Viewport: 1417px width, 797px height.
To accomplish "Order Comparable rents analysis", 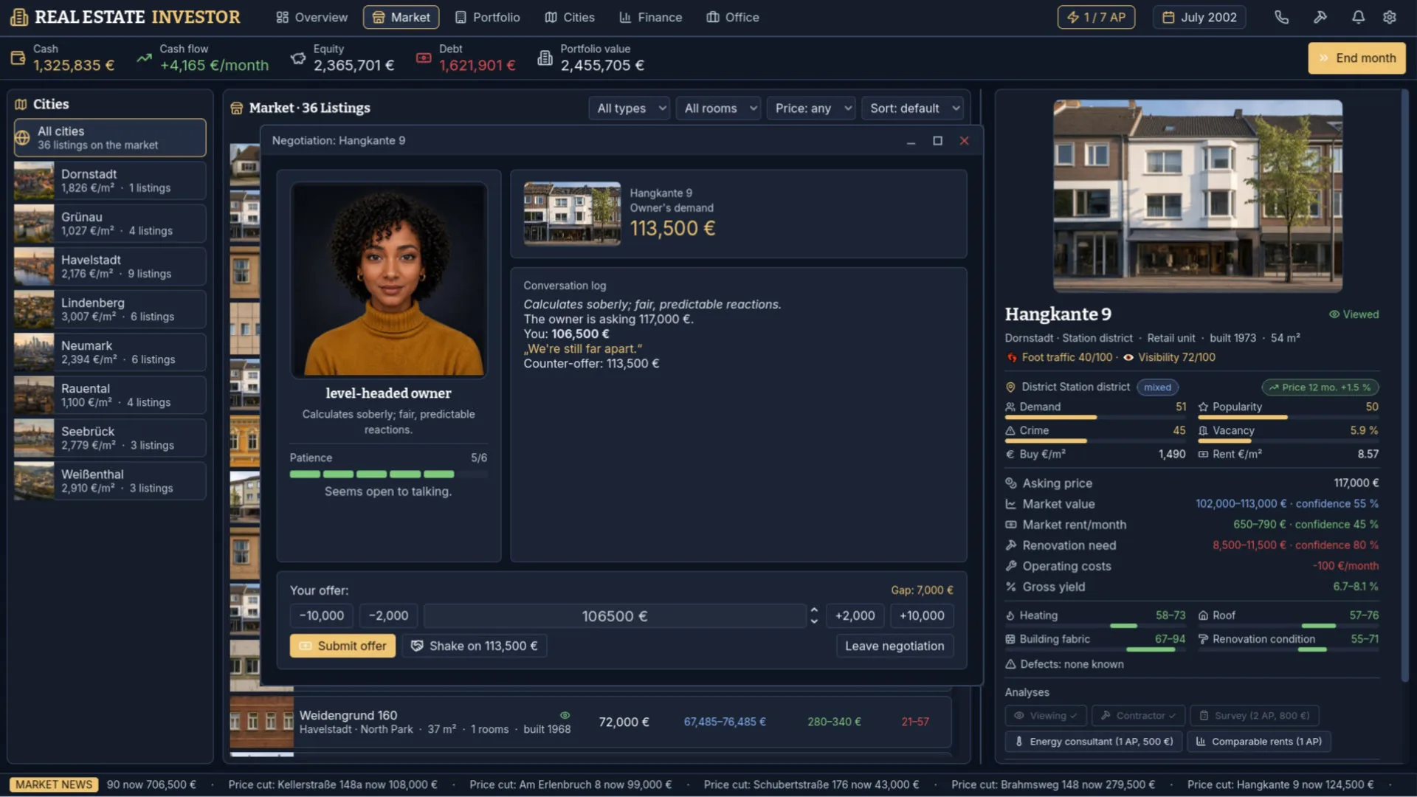I will (x=1259, y=742).
